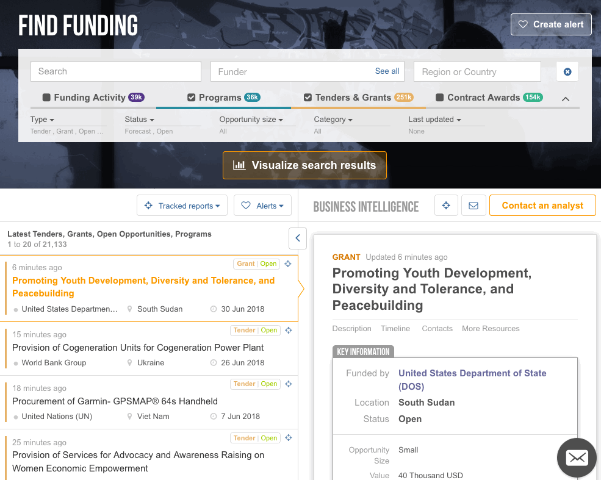This screenshot has width=601, height=480.
Task: Switch to the Description tab
Action: tap(351, 328)
